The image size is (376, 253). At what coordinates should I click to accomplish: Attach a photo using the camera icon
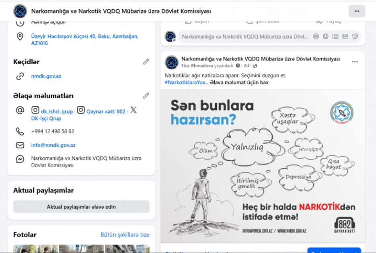pyautogui.click(x=335, y=37)
